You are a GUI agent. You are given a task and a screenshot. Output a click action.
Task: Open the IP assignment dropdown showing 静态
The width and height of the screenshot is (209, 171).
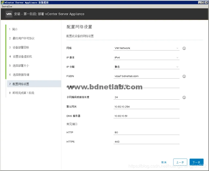[146, 67]
